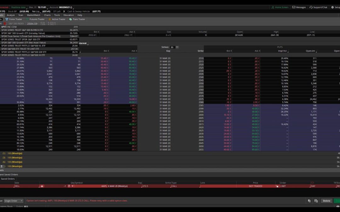
Task: Open the 6 MAR 20 (Weeklys) expiration dropdown
Action: 124,186
